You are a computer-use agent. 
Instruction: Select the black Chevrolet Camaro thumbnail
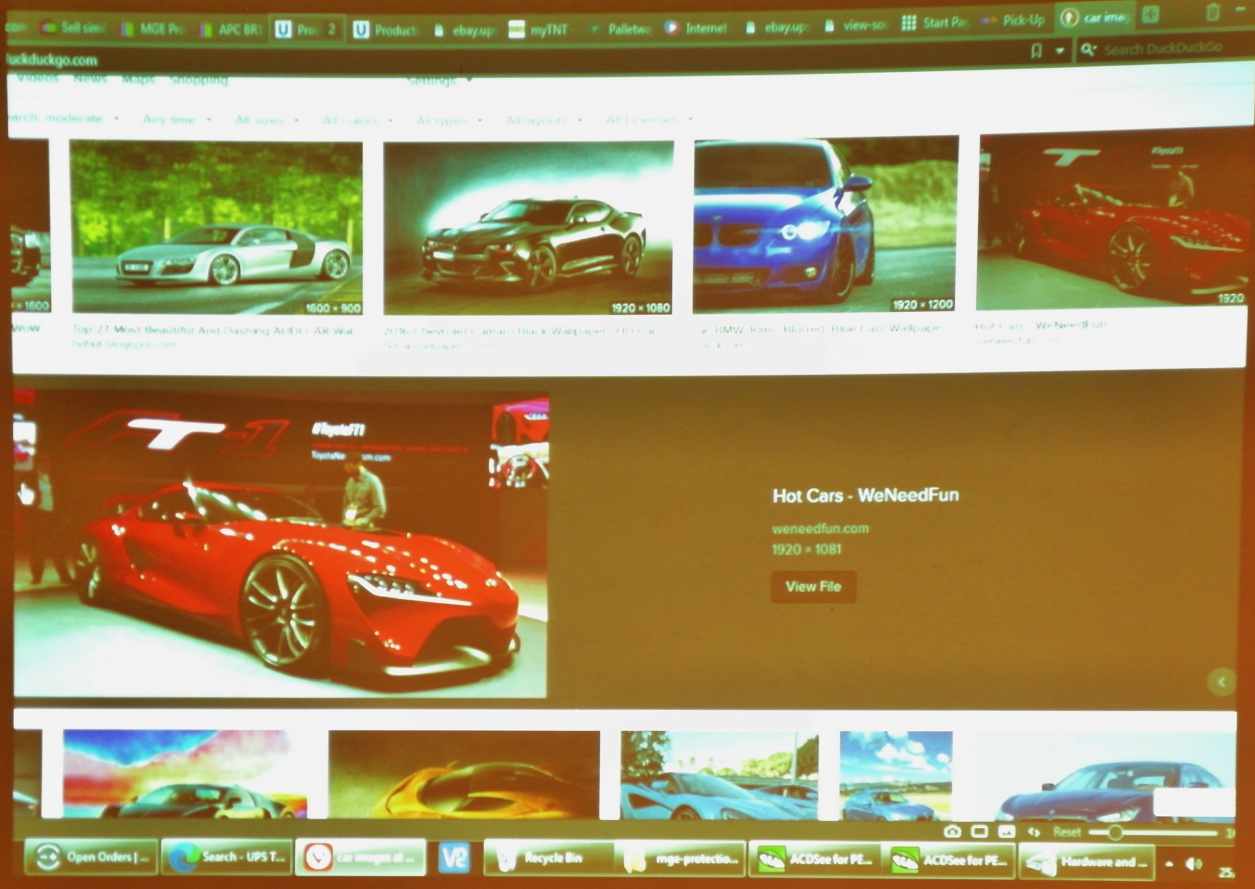click(528, 227)
